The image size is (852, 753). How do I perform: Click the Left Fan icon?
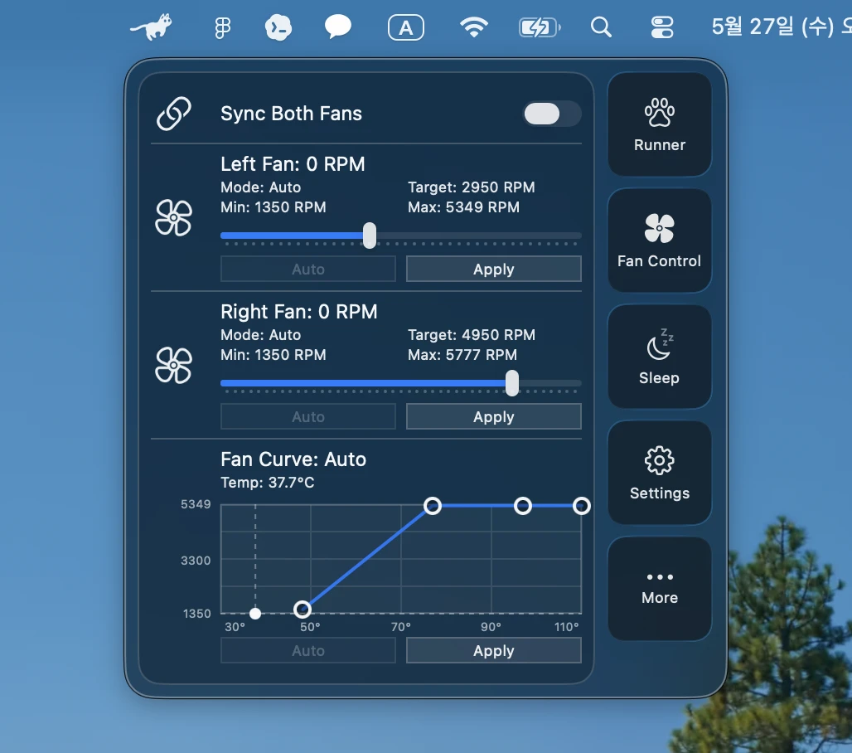(x=174, y=217)
